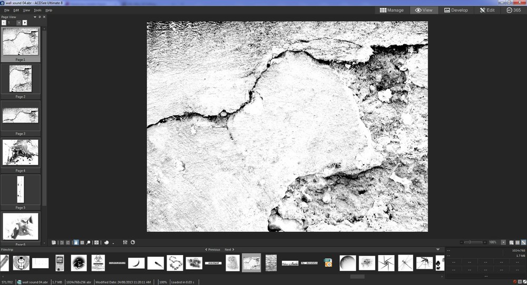Click the clock auto-advance icon

tap(133, 242)
